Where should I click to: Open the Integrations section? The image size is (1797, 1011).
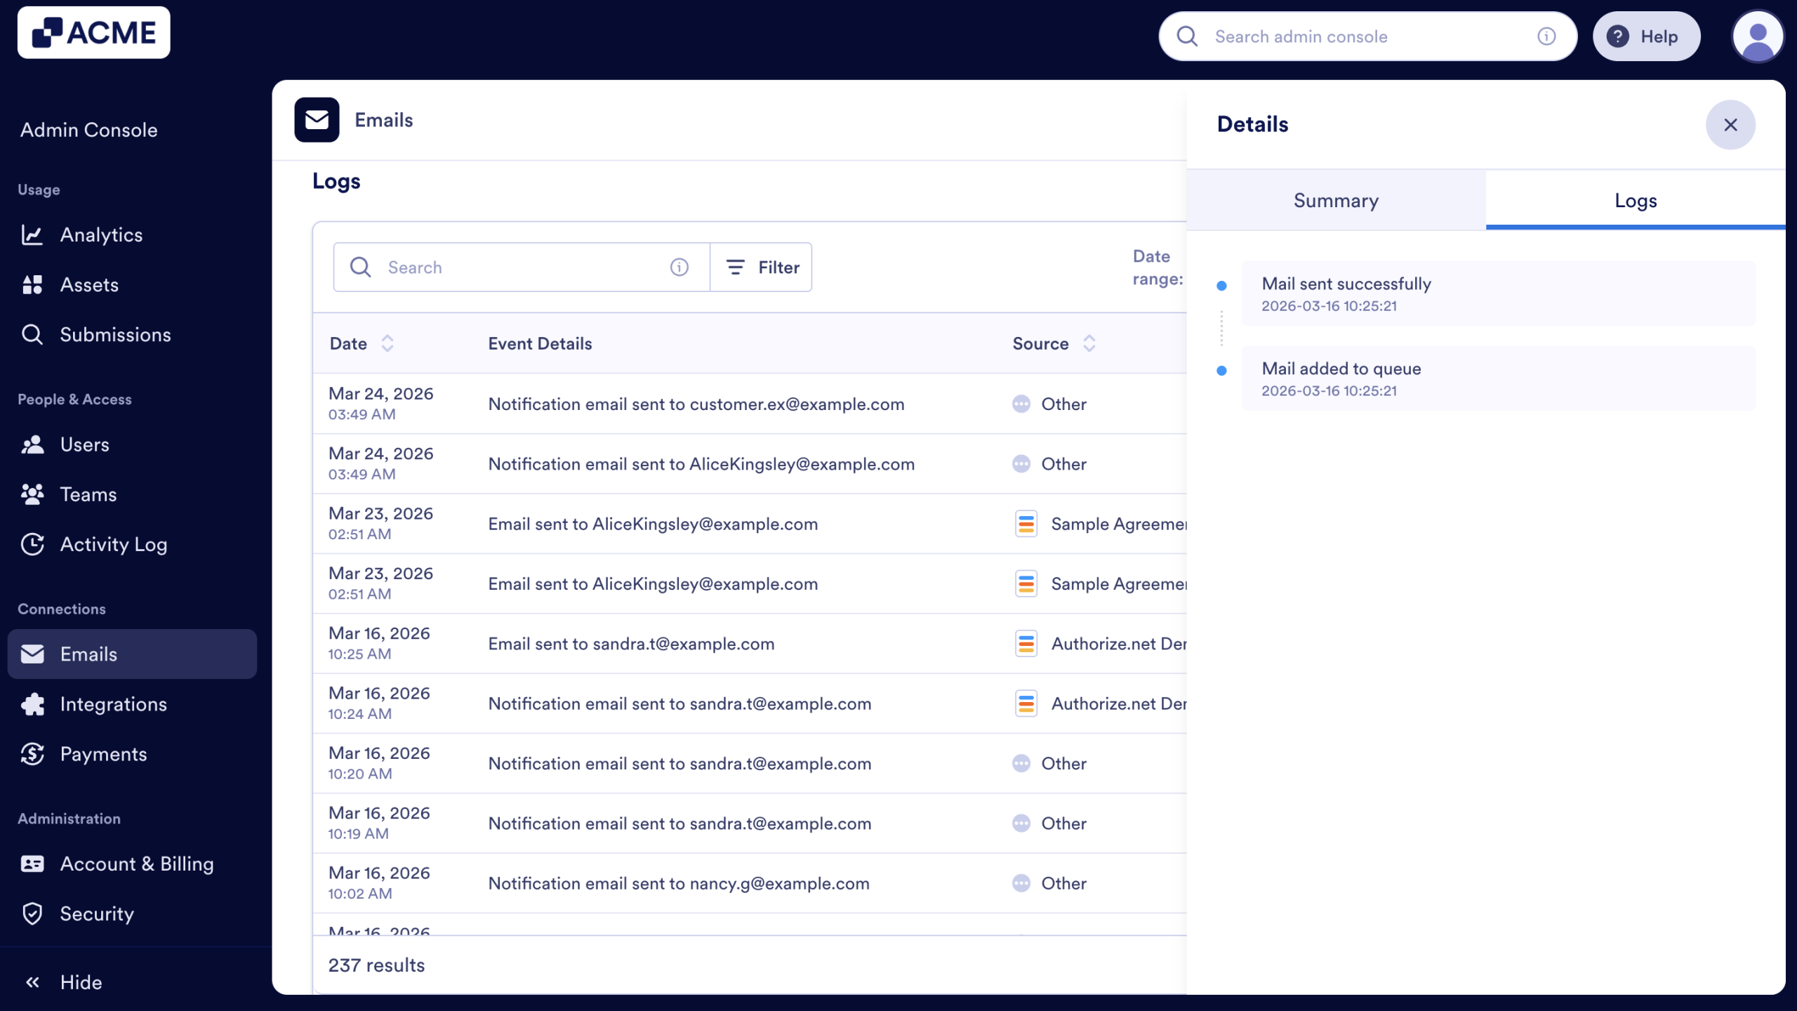pos(114,703)
